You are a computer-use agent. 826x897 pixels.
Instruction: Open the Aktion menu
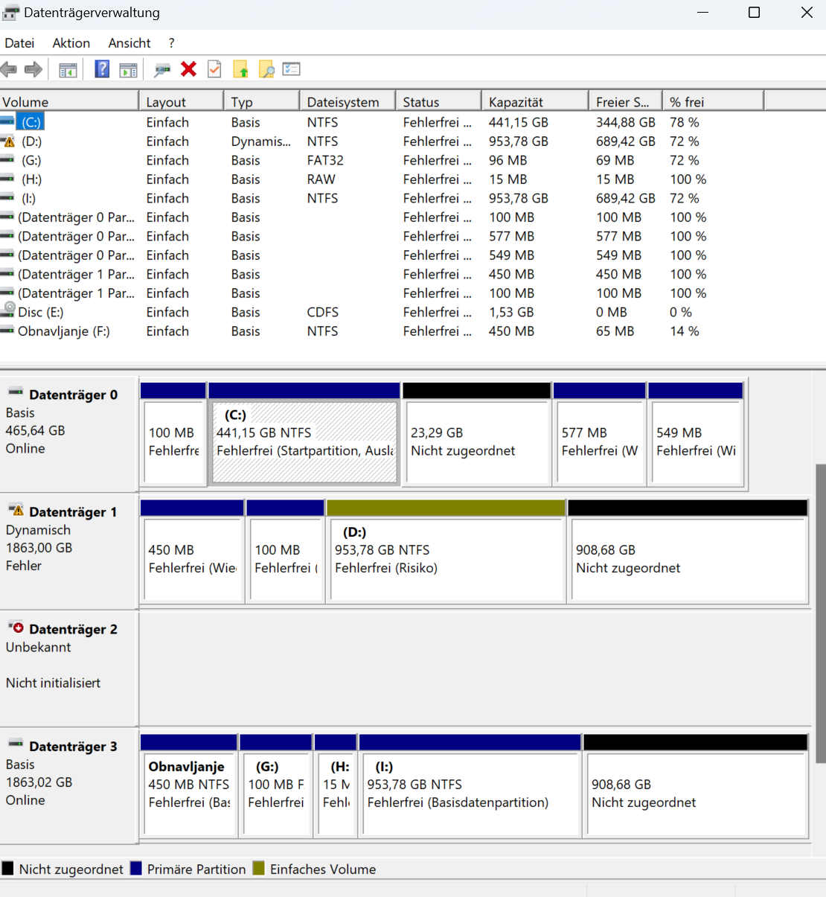tap(71, 43)
